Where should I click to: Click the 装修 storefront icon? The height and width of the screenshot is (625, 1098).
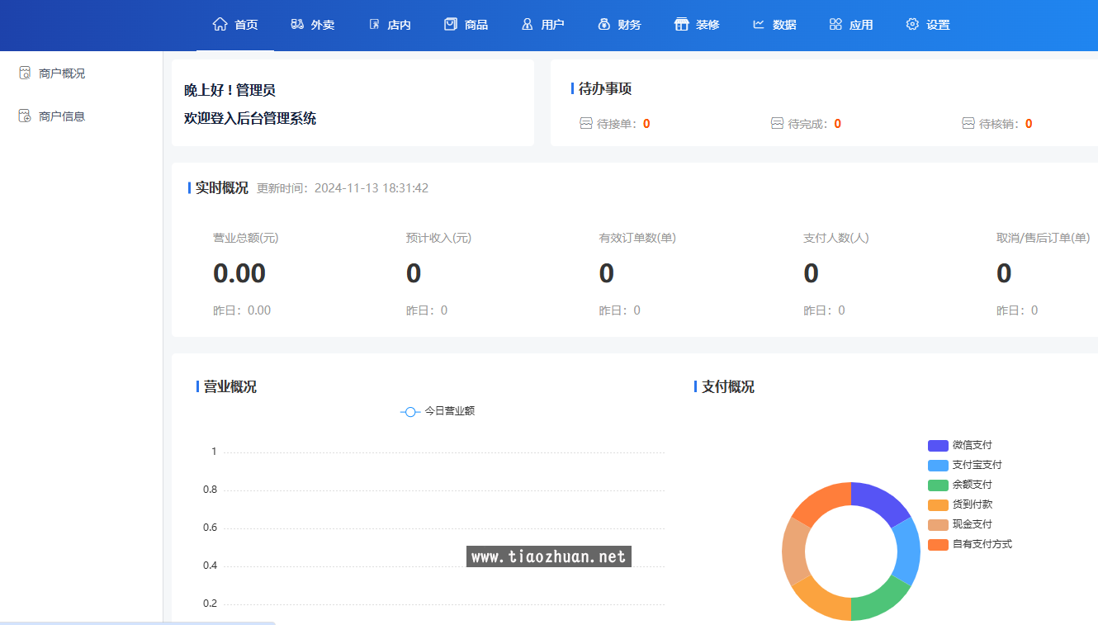(x=681, y=24)
